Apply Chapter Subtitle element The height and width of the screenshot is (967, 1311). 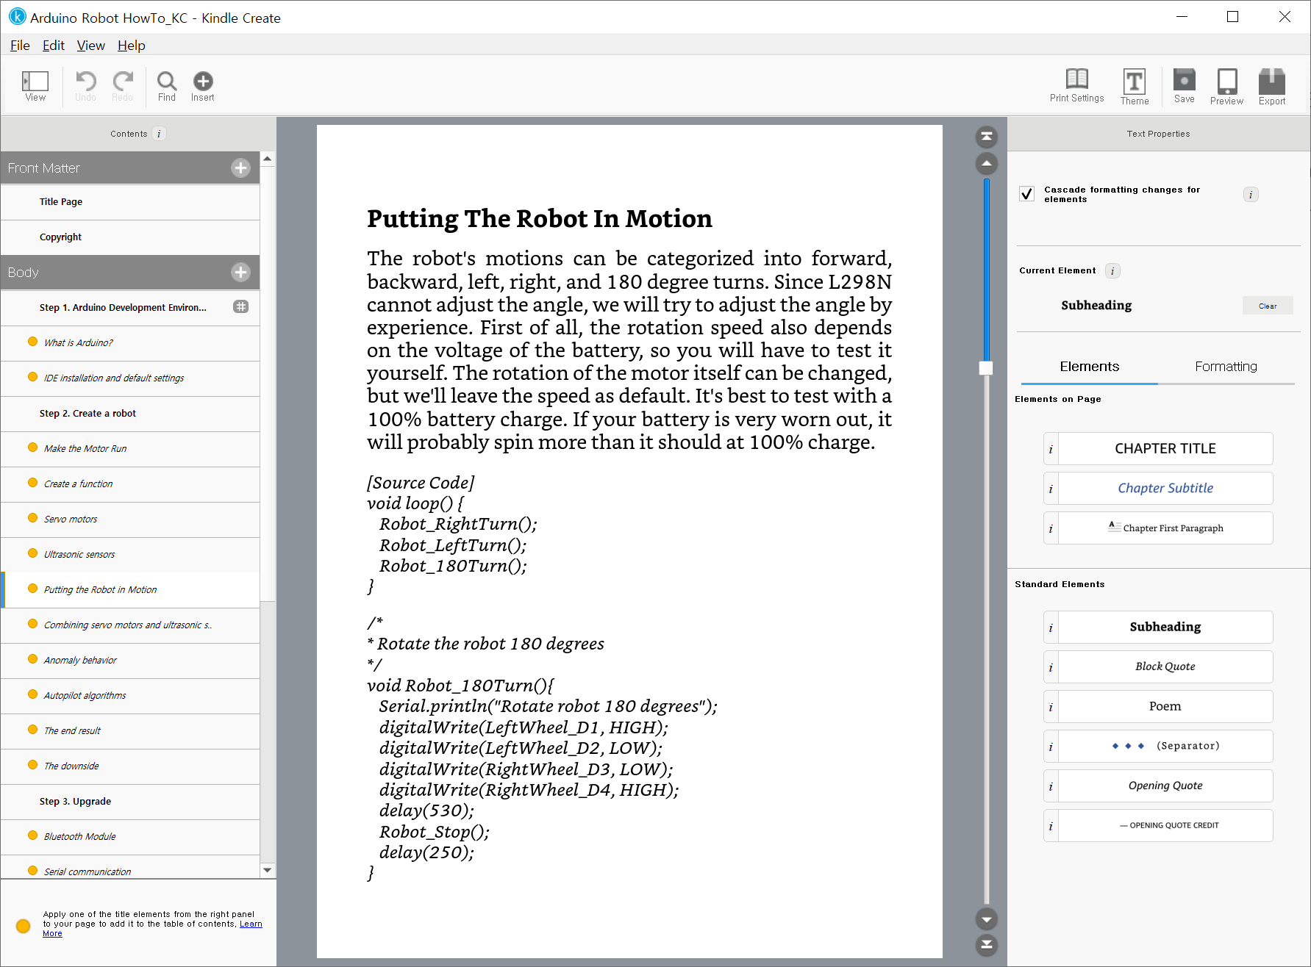pos(1165,489)
